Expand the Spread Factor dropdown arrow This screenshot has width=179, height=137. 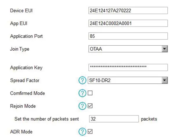[165, 81]
